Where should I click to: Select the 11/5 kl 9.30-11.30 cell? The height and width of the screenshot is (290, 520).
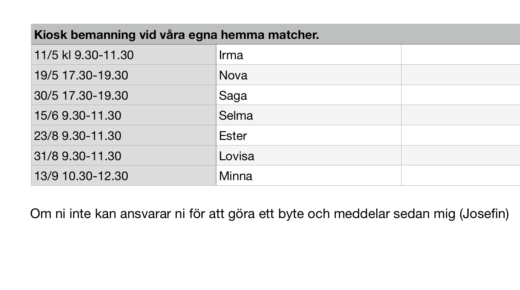(x=123, y=55)
